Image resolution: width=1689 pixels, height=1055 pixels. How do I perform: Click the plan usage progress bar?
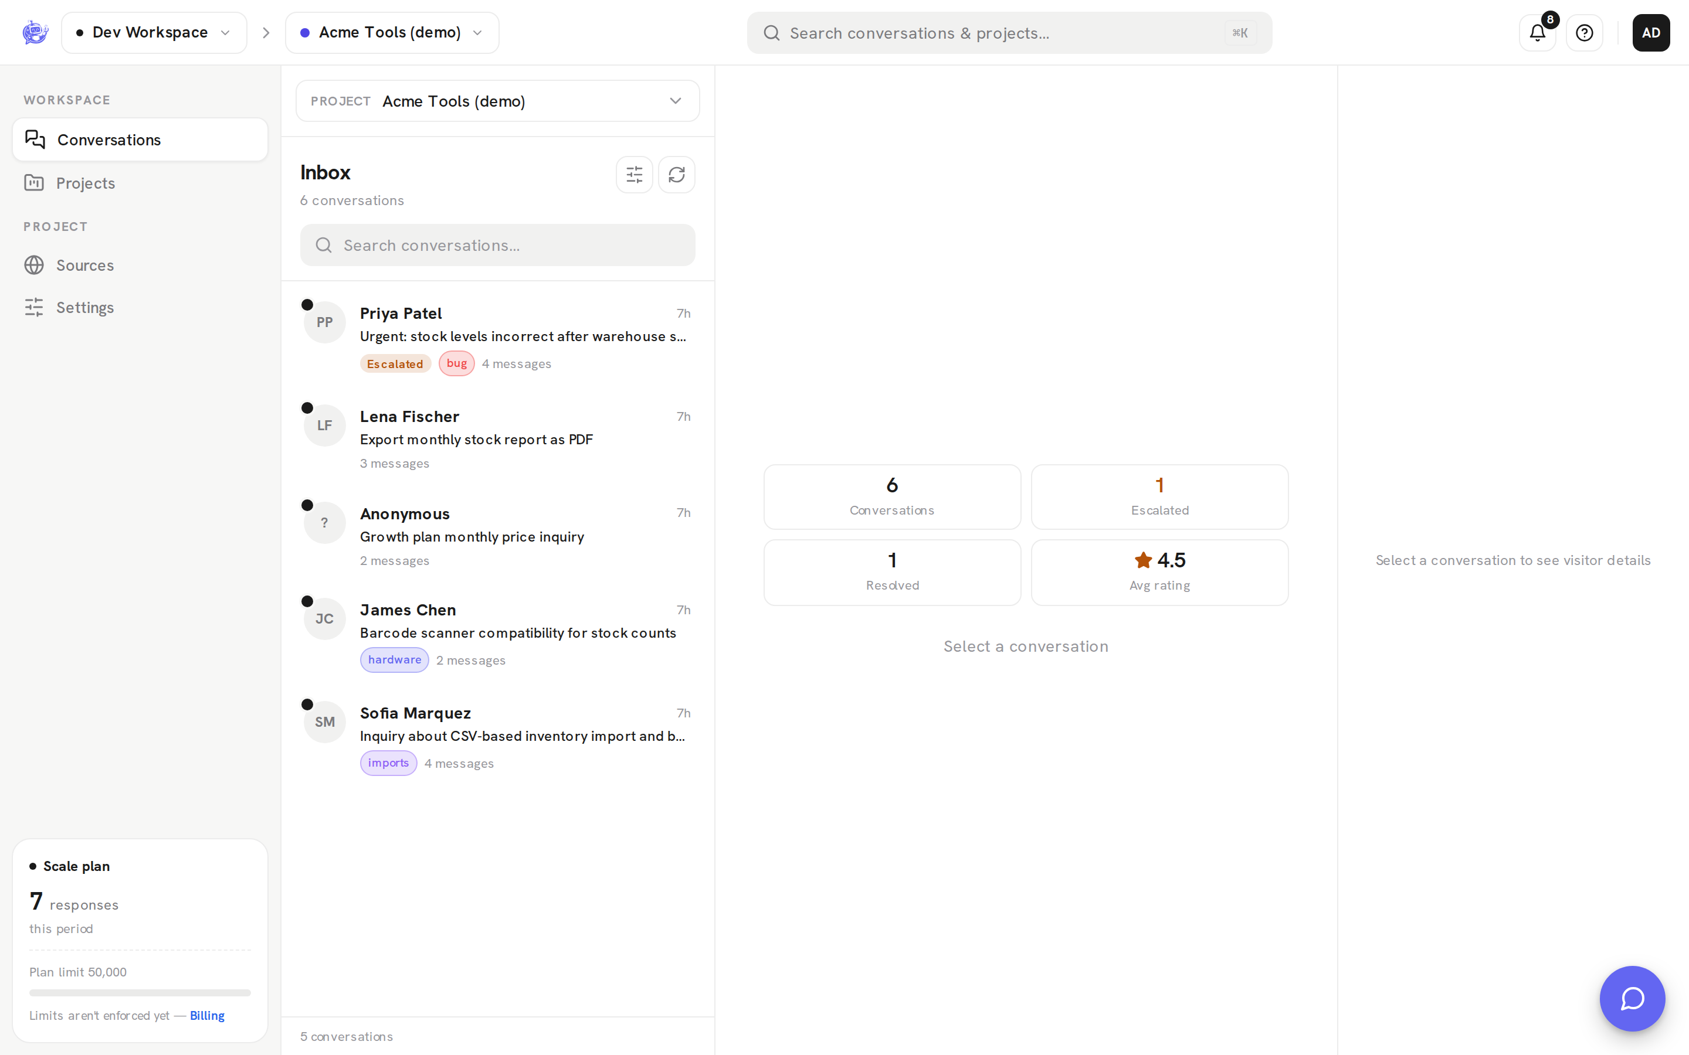coord(140,992)
